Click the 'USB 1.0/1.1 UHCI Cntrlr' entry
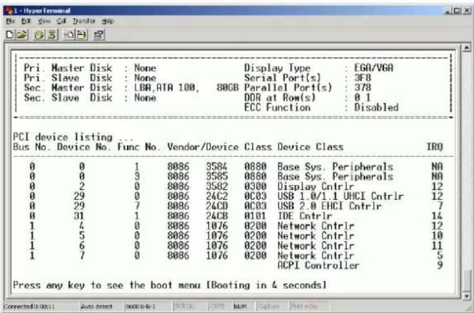 click(340, 196)
